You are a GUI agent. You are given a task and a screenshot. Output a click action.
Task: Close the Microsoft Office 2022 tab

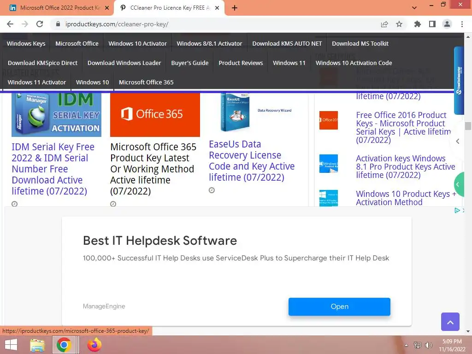[x=107, y=8]
